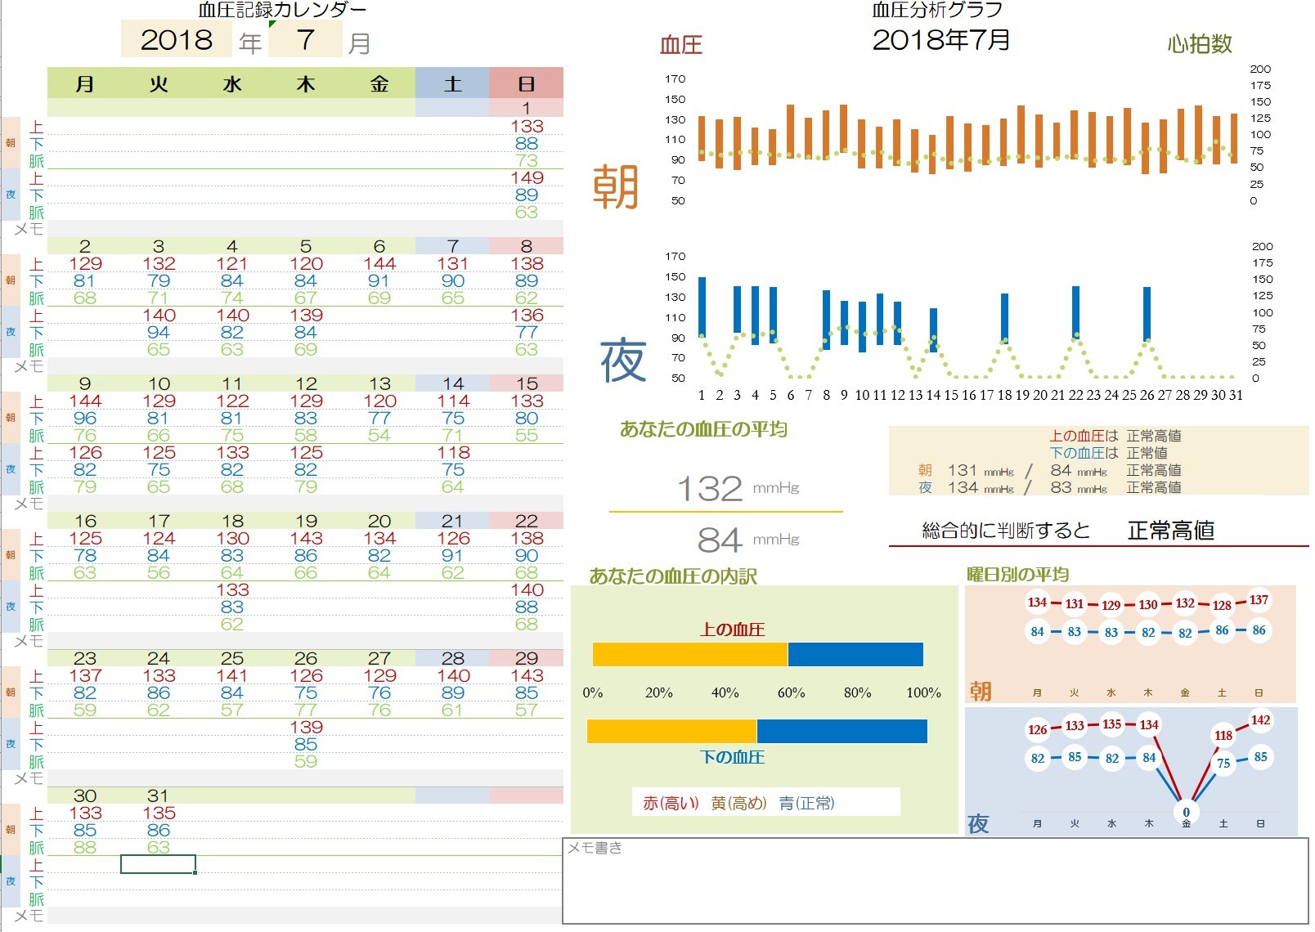
Task: Select pulse value 54 on July 13
Action: [379, 435]
